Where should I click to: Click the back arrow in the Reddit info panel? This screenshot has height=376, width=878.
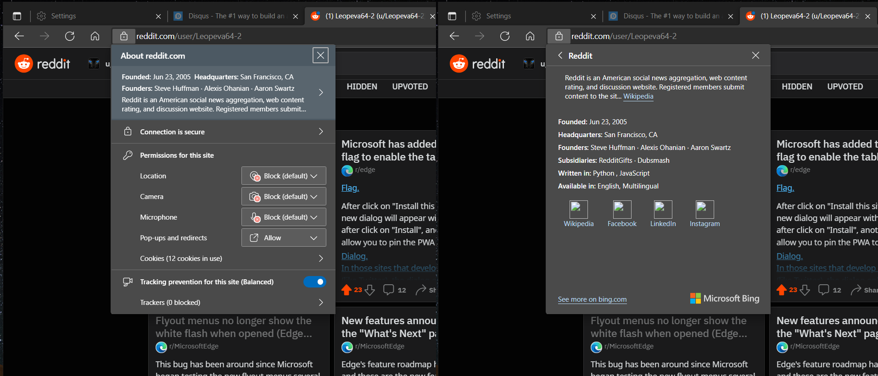[560, 55]
